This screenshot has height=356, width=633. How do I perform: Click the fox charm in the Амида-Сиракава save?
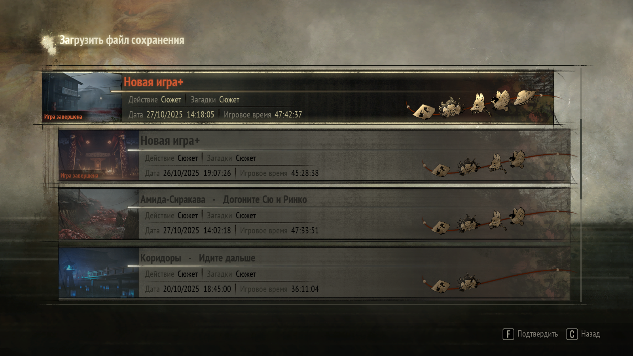(x=495, y=220)
